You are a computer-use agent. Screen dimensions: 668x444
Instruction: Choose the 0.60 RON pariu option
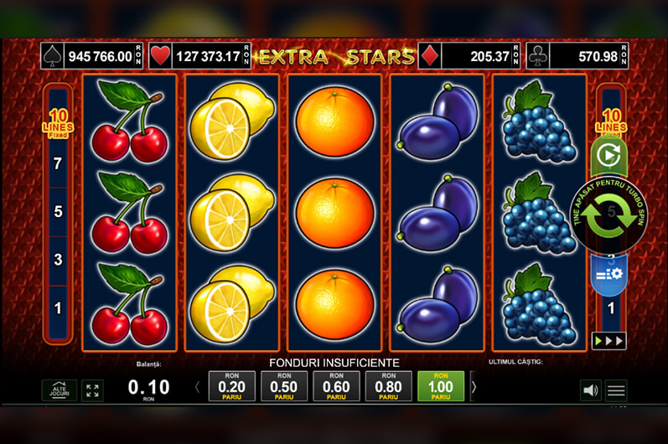coord(336,386)
